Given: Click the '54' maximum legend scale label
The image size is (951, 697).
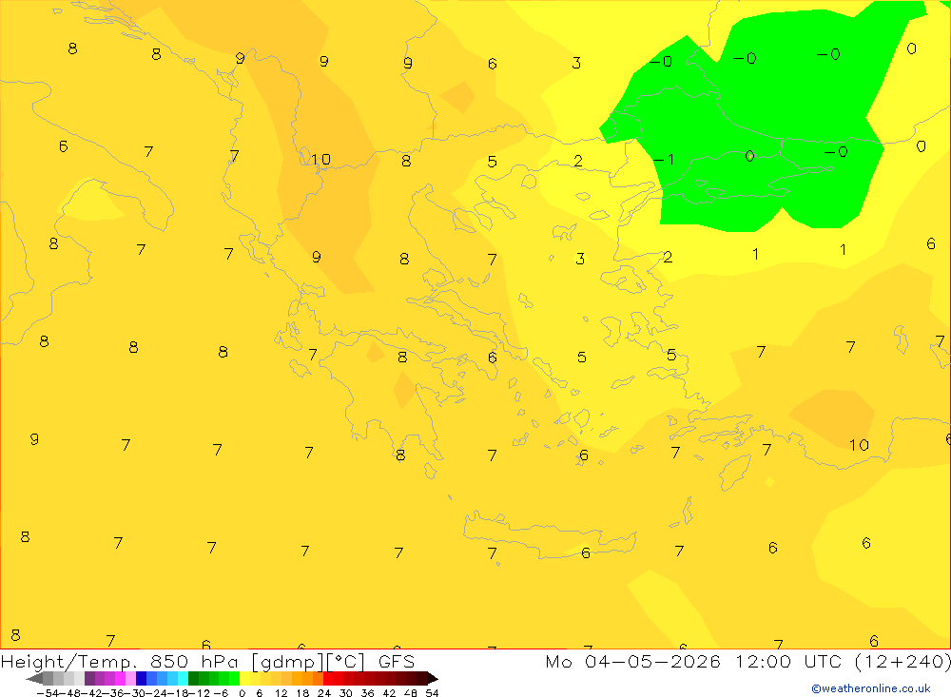Looking at the screenshot, I should (432, 693).
